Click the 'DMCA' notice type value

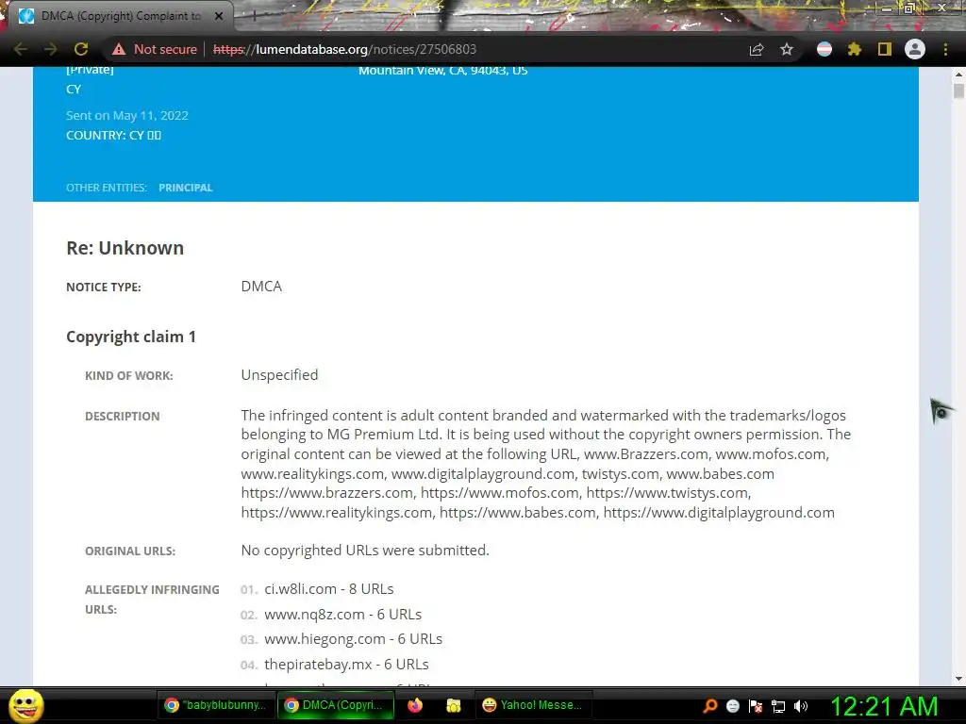(x=261, y=287)
